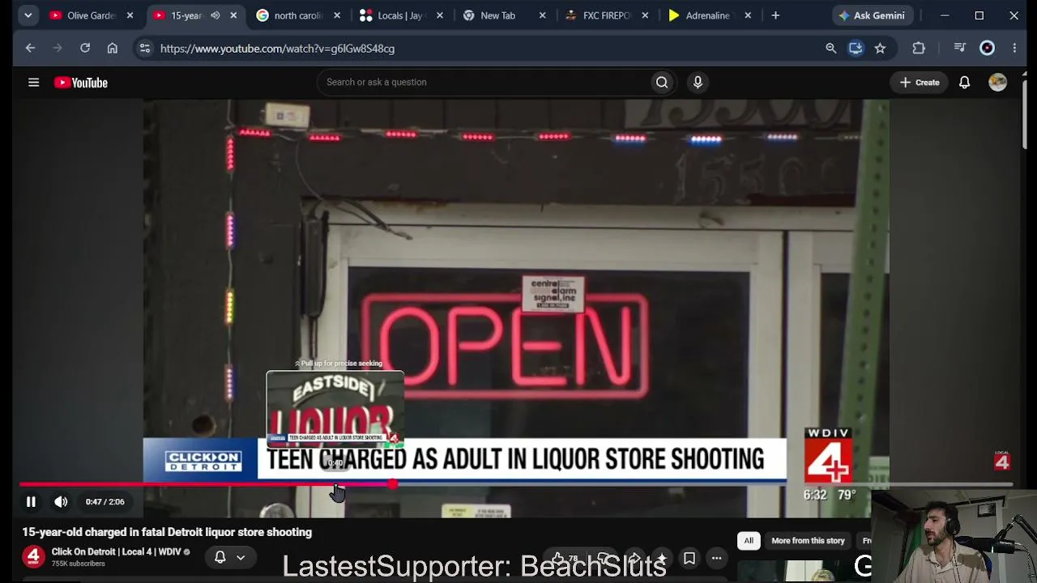Close the north carolina Google tab
Screen dimensions: 1037x583
[335, 15]
